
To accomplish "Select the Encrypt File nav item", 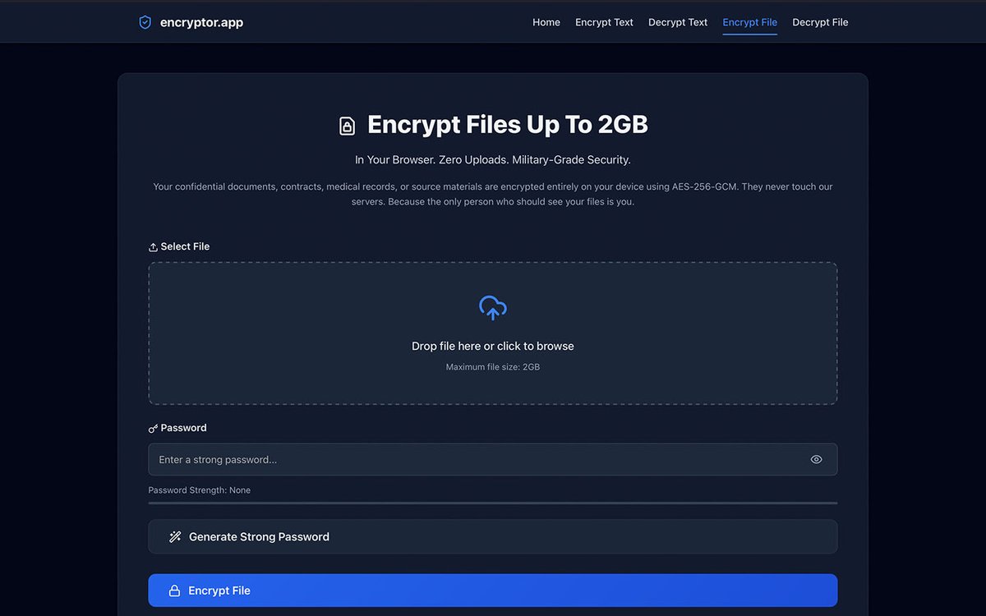I will (x=749, y=22).
